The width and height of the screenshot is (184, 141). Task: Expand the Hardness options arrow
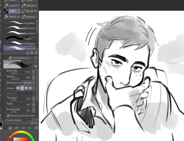[34, 93]
